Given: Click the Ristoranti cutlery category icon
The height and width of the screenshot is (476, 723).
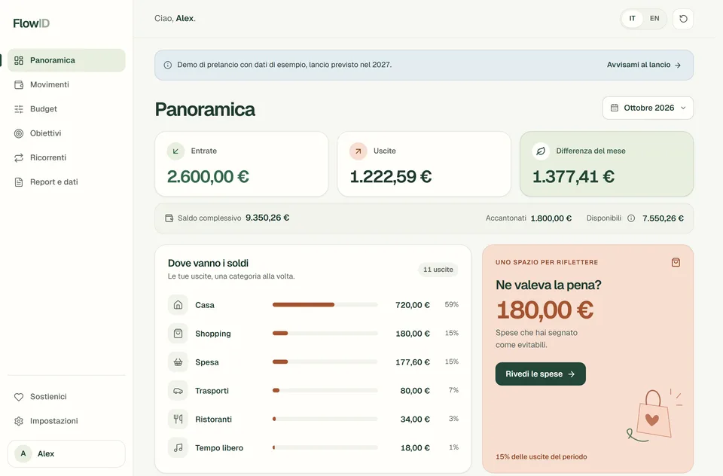Looking at the screenshot, I should click(178, 420).
